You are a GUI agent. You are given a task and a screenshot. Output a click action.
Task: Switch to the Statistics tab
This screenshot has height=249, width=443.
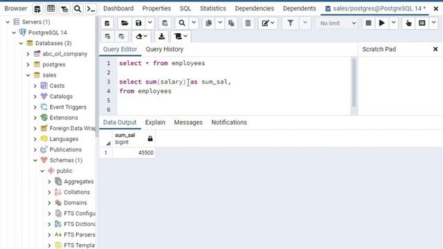click(x=213, y=8)
